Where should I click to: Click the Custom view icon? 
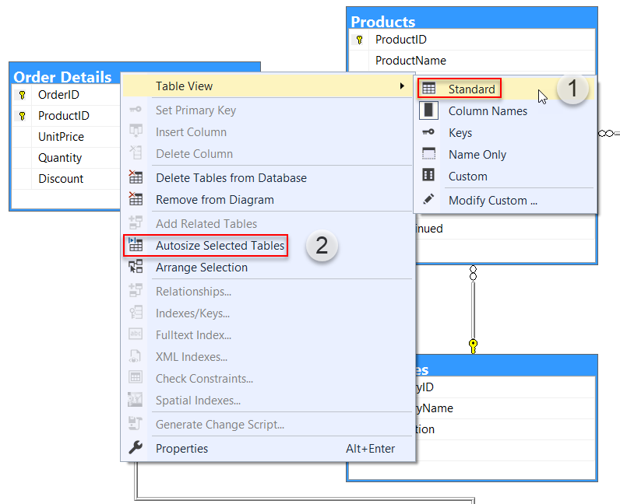pos(428,176)
